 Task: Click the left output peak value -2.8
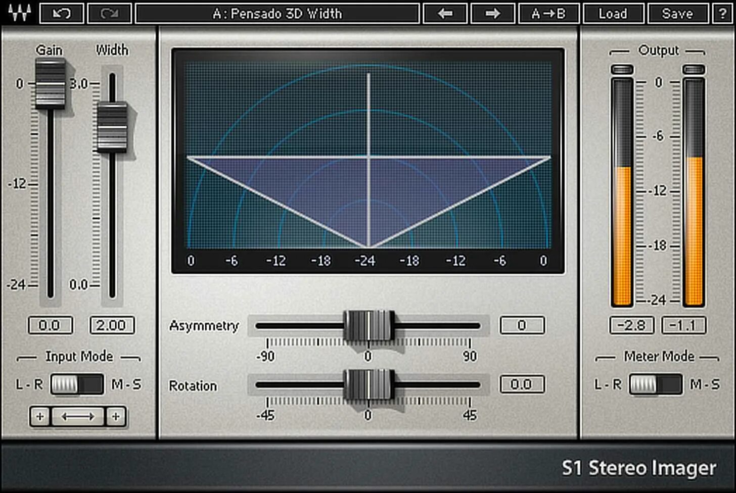point(632,325)
